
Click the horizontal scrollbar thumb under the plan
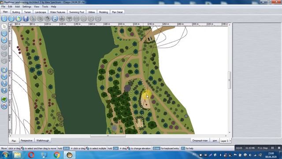pos(108,136)
